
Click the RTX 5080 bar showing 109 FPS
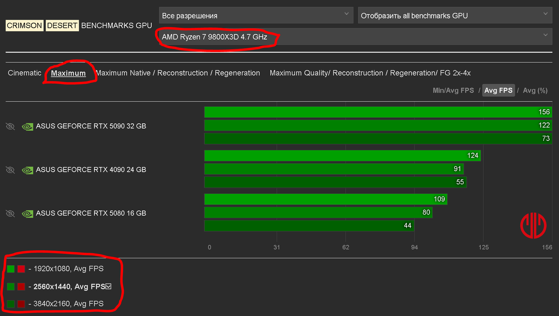[326, 199]
